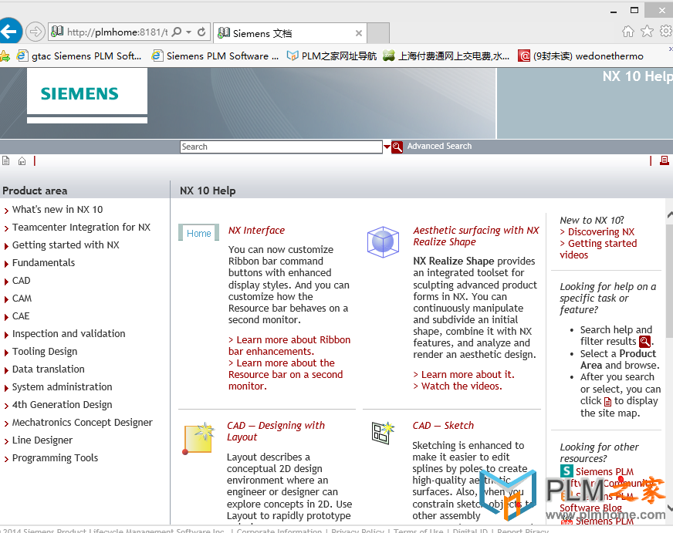Expand the Fundamentals arrow
The image size is (673, 533).
6,264
